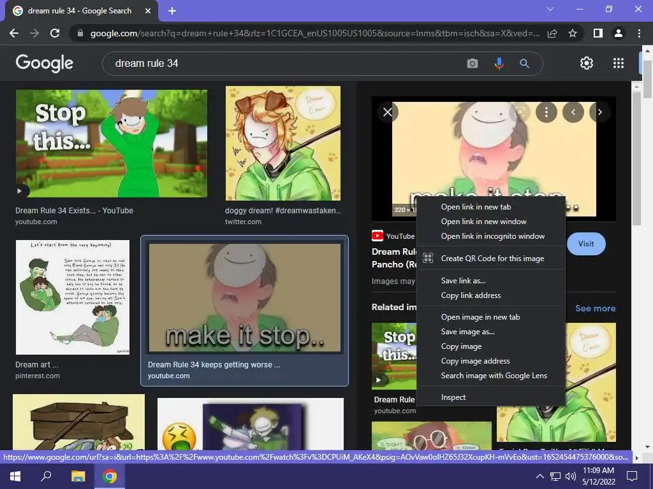The image size is (653, 489).
Task: Close the Google Search tab
Action: point(148,11)
